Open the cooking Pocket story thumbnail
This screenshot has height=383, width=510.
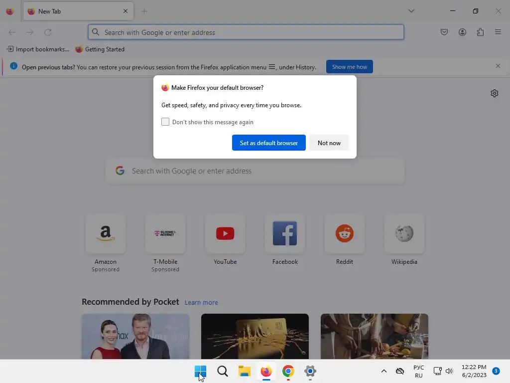point(375,337)
